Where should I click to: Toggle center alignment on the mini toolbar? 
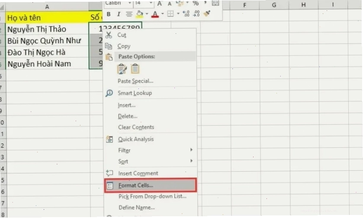(x=129, y=14)
